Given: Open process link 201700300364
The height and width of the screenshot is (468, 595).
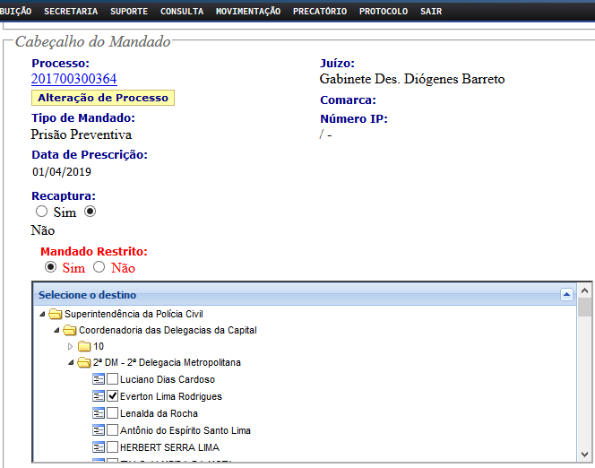Looking at the screenshot, I should coord(73,79).
